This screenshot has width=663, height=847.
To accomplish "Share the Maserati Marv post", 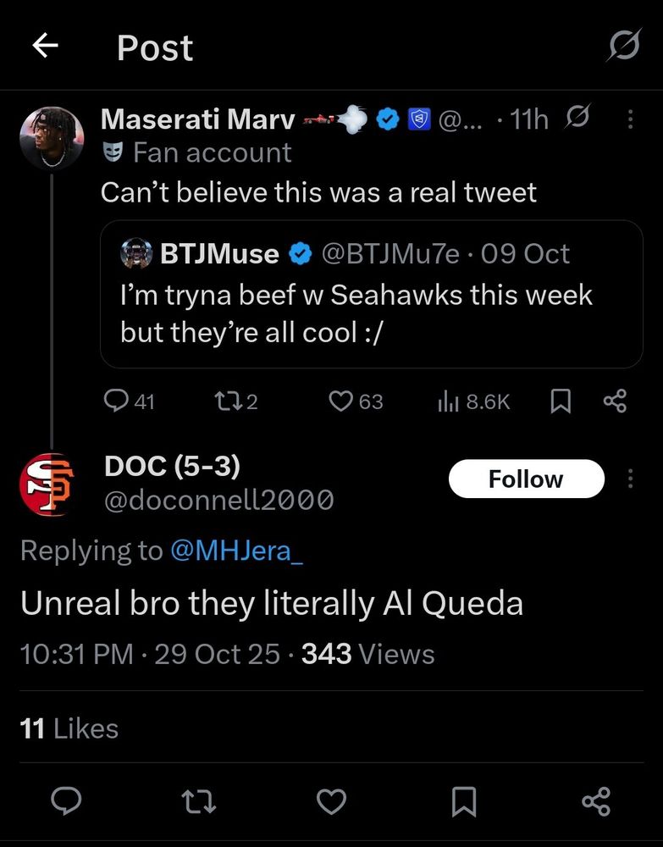I will [615, 401].
